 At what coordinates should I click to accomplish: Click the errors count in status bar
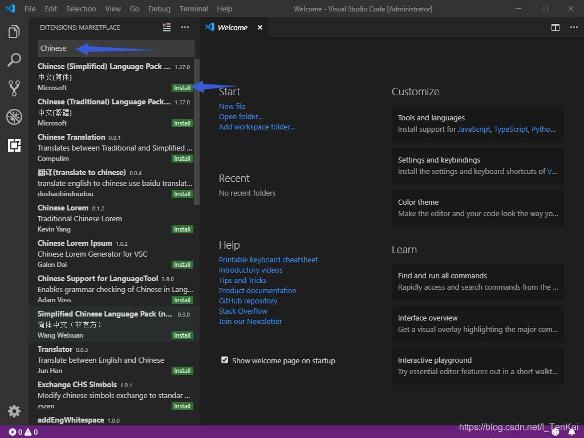tap(15, 432)
